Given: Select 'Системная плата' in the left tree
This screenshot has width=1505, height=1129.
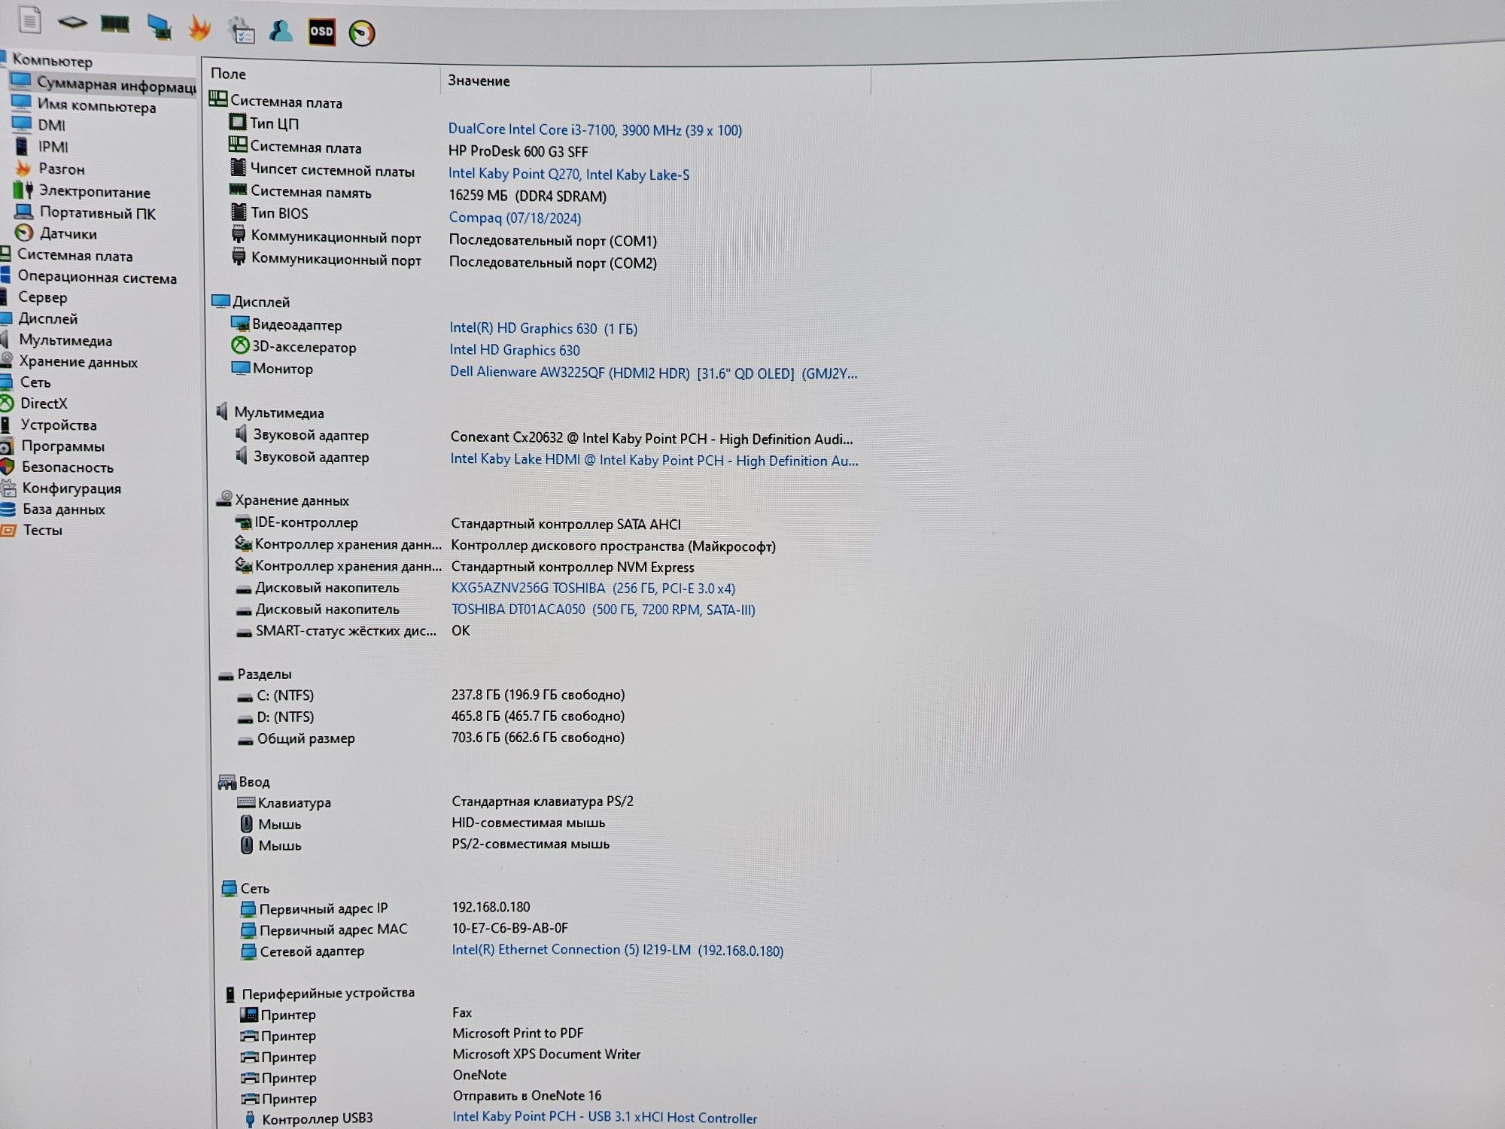Looking at the screenshot, I should (74, 255).
